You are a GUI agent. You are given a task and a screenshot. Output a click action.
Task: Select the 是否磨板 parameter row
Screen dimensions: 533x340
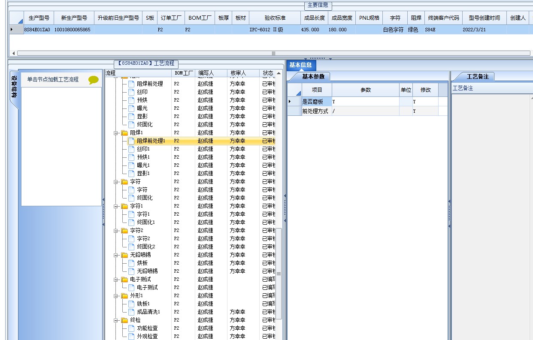(367, 102)
